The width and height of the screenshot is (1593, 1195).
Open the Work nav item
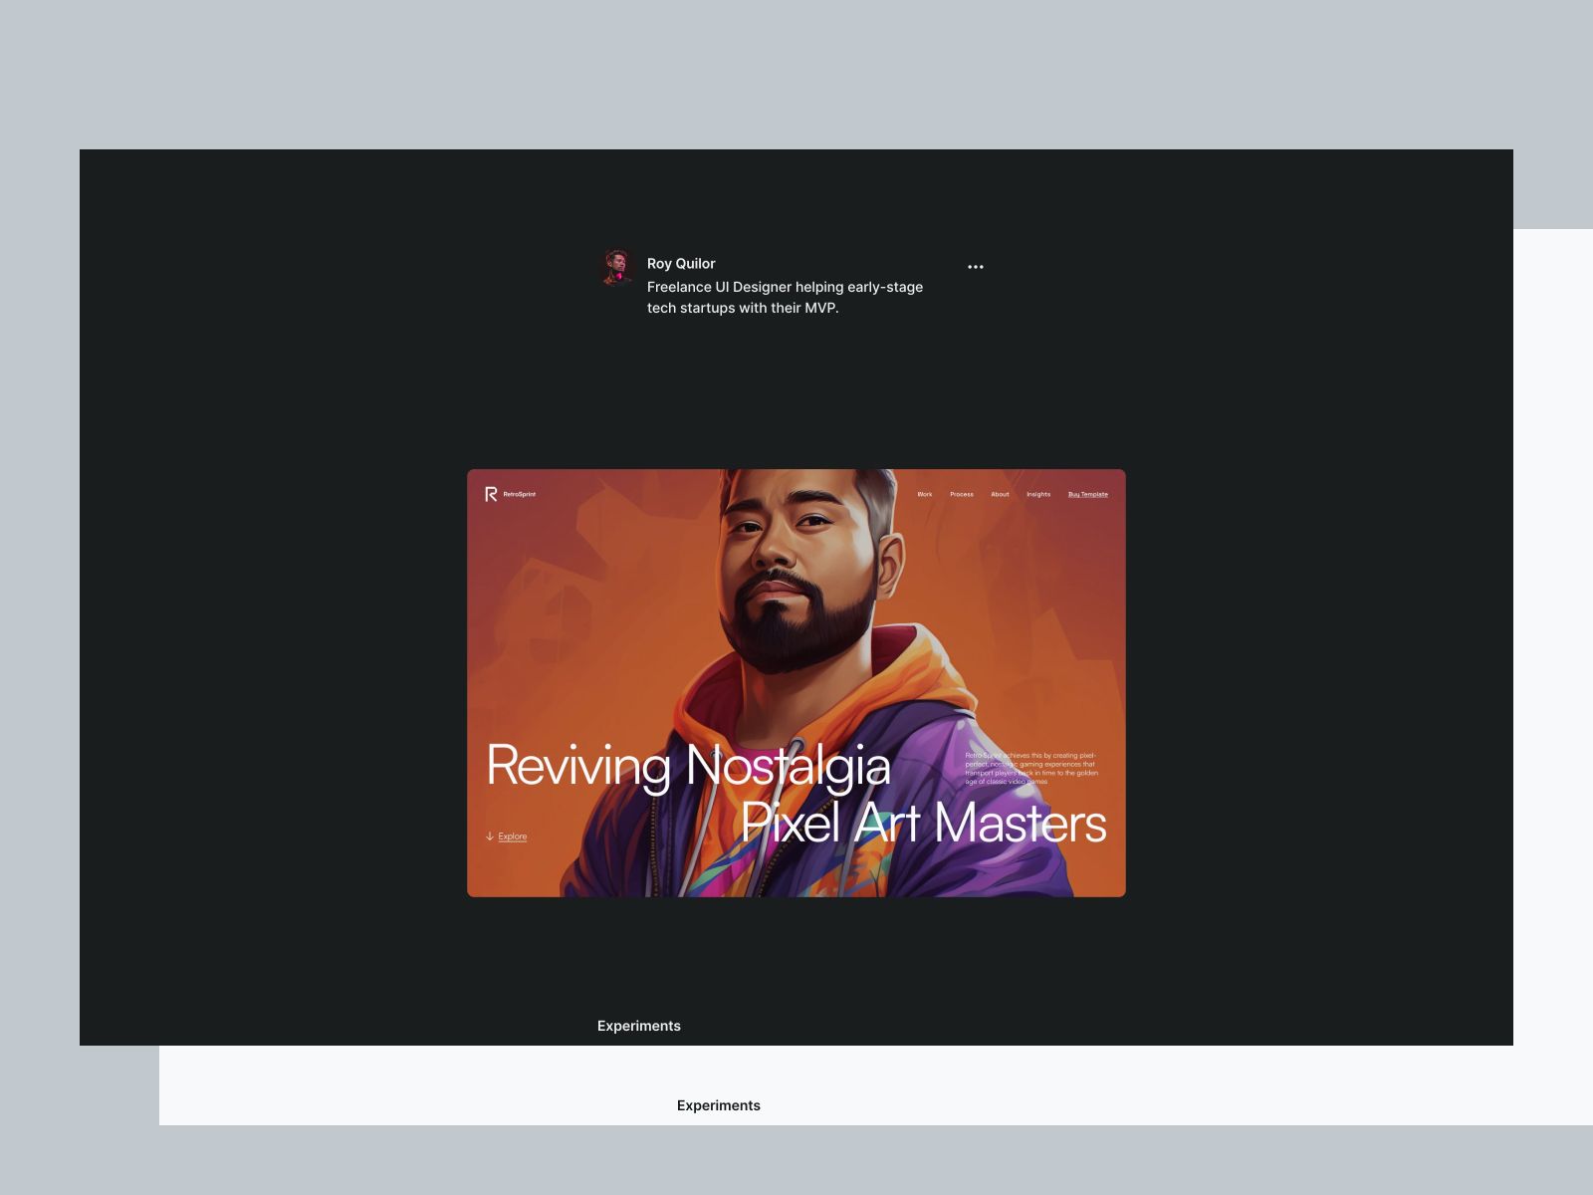924,495
